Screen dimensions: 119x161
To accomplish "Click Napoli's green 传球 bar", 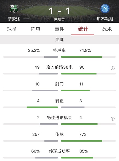I will [x=82, y=141].
